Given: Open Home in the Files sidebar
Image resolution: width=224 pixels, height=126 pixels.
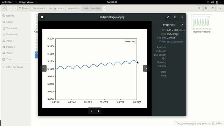Looking at the screenshot, I should (x=15, y=22).
